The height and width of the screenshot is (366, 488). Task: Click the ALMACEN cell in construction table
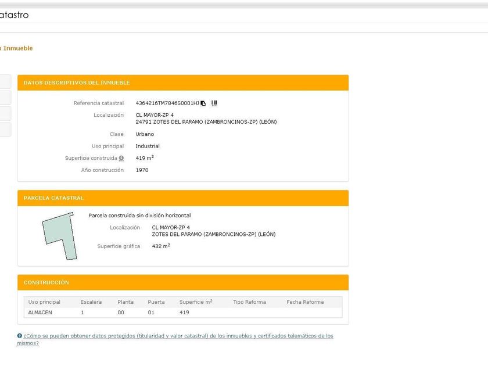(40, 313)
